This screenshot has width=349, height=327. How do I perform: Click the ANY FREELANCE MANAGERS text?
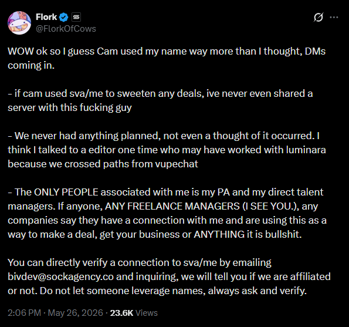[x=172, y=206]
